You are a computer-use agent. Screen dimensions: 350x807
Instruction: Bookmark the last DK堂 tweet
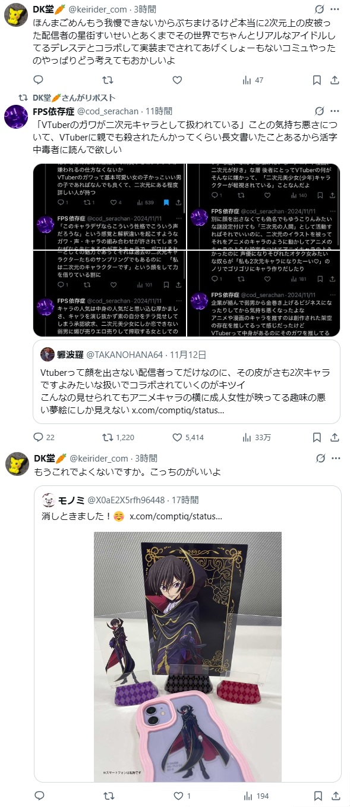[317, 796]
